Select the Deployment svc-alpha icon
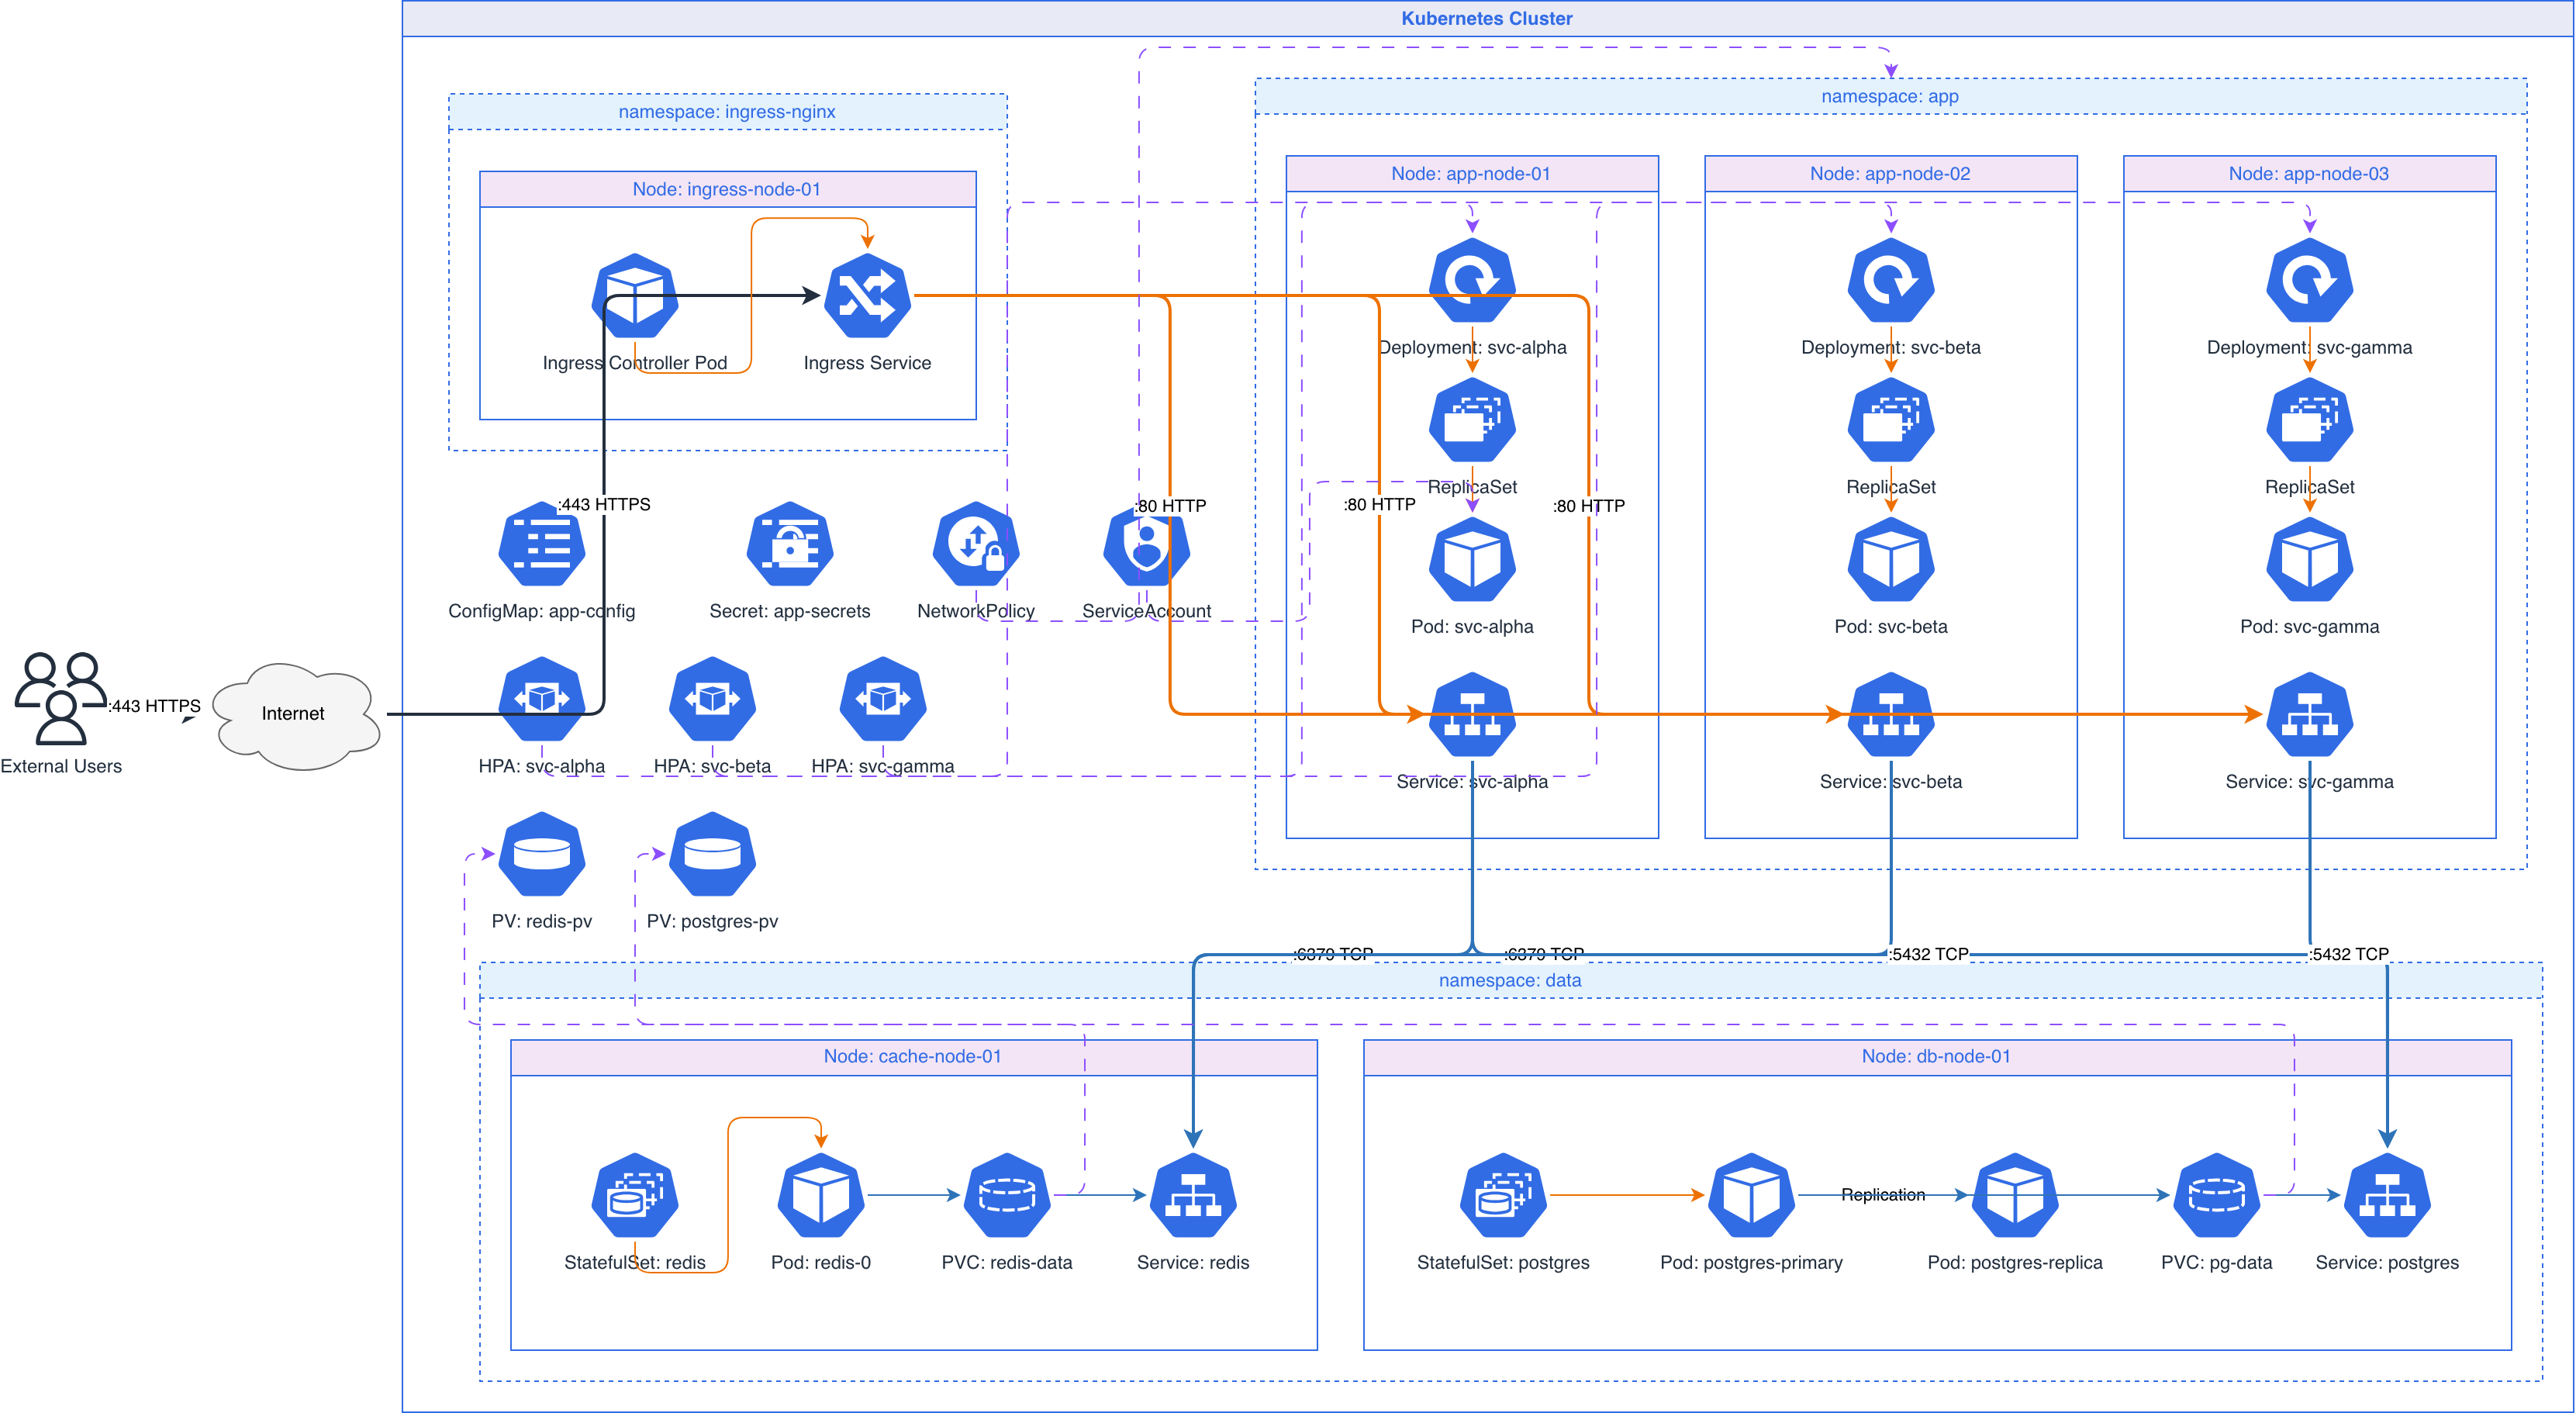 [x=1472, y=280]
